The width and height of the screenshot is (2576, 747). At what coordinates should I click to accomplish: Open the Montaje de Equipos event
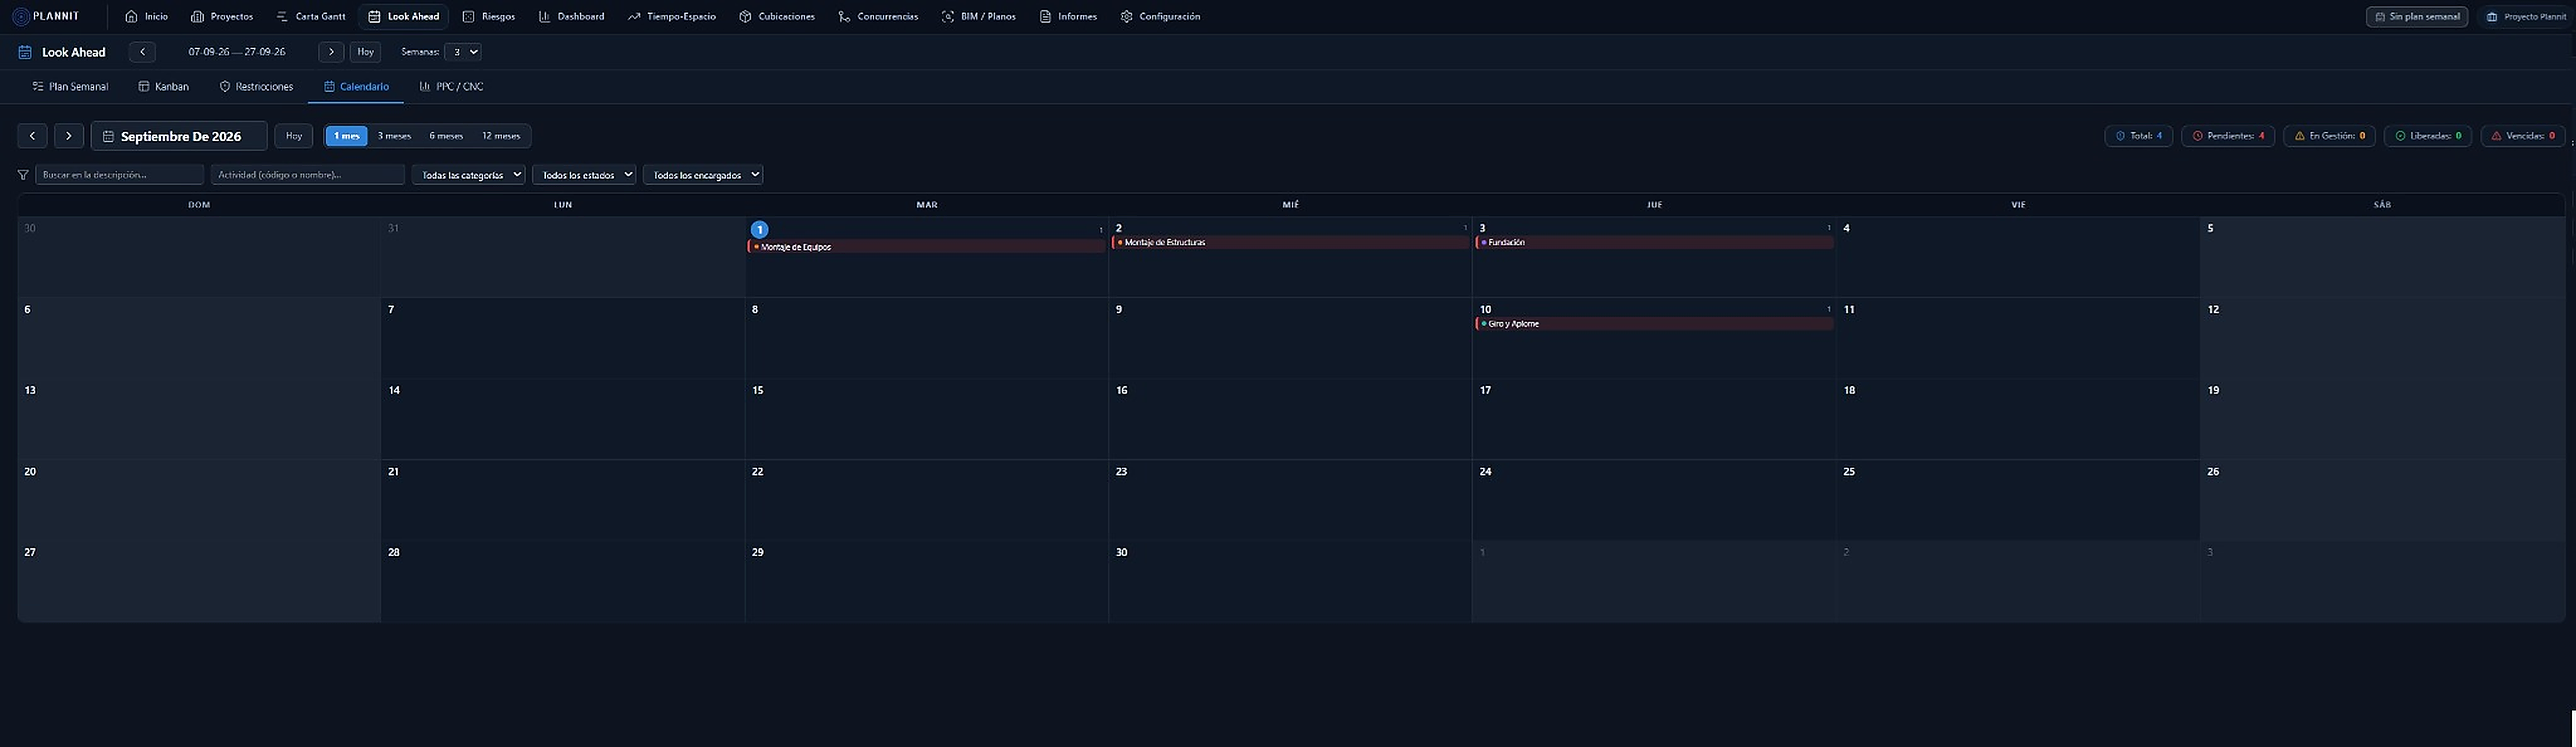tap(926, 247)
